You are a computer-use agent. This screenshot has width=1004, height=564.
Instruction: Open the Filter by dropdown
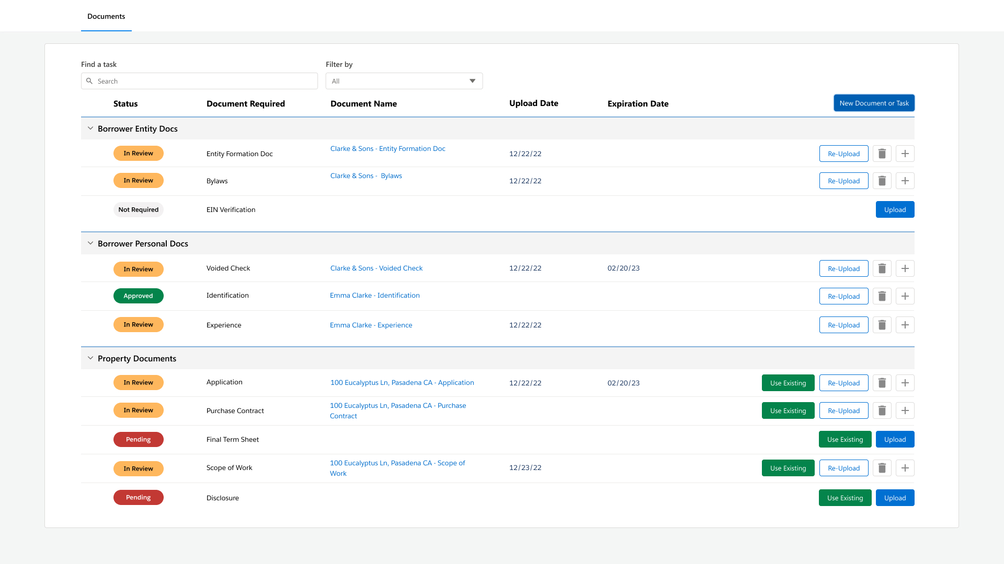pyautogui.click(x=404, y=81)
